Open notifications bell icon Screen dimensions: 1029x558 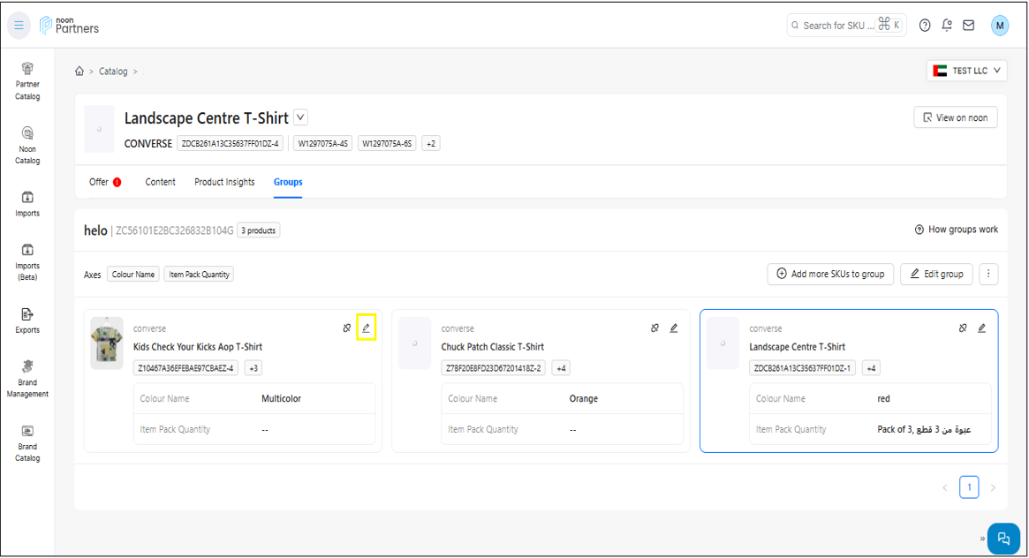coord(947,26)
